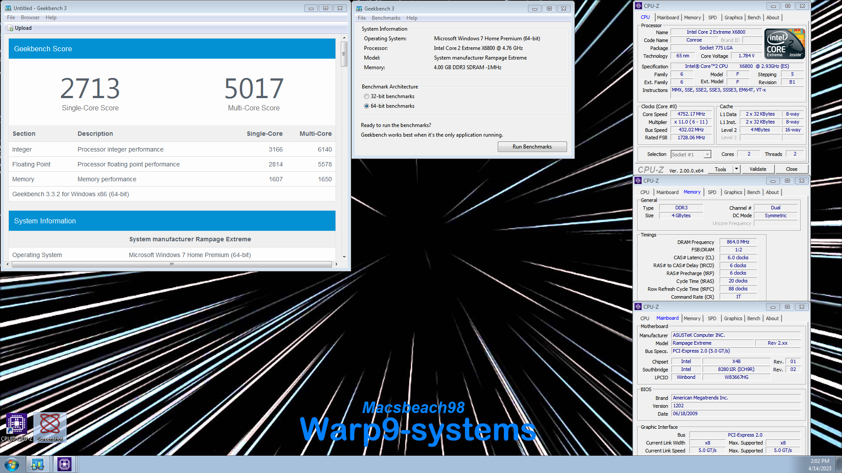Open Benchmarks menu in Geekbench 3 window
Viewport: 842px width, 473px height.
click(x=386, y=18)
